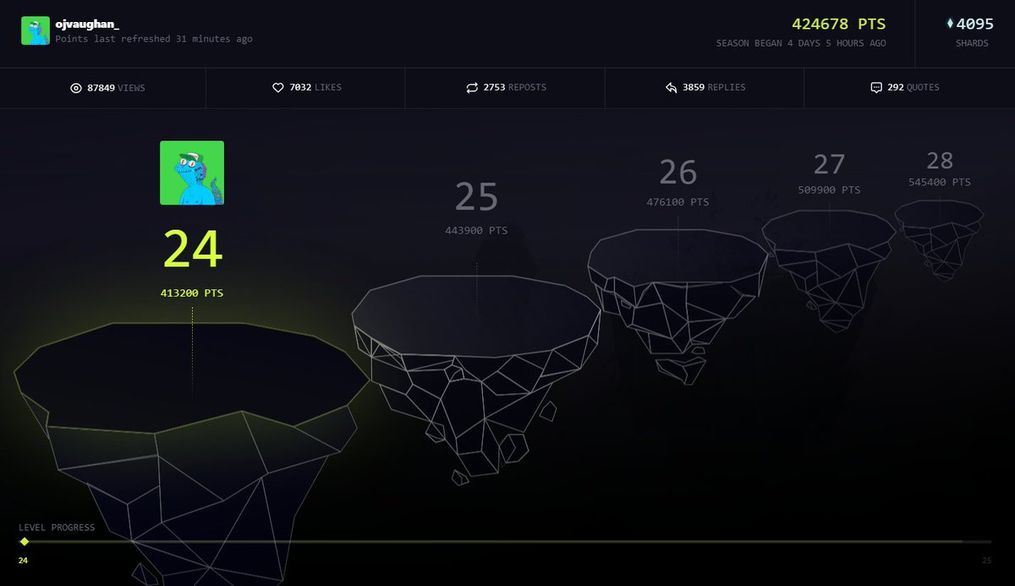Click the reply arrow icon
This screenshot has height=586, width=1015.
point(672,87)
